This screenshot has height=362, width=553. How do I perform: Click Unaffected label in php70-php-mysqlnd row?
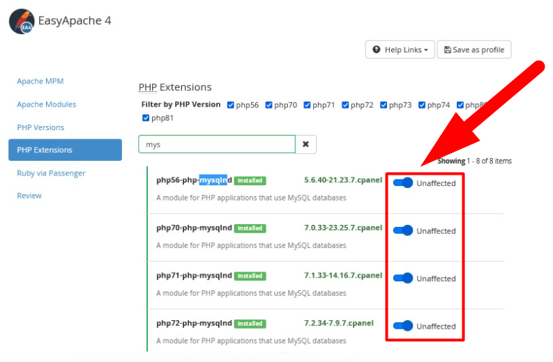(x=437, y=231)
